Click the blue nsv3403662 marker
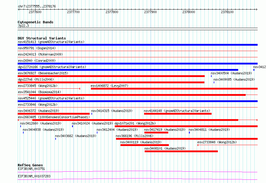The image size is (266, 183). (56, 139)
